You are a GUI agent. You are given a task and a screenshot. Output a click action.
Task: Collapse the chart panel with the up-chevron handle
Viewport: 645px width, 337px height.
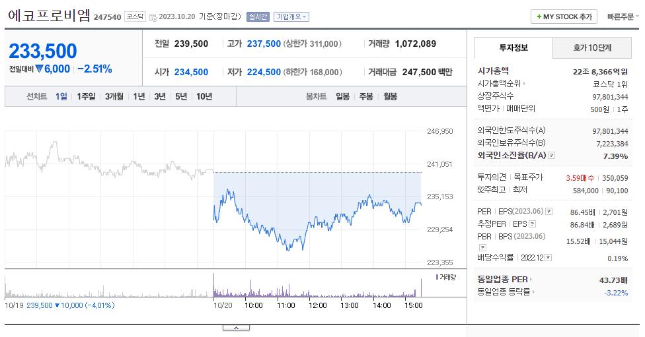coord(236,328)
